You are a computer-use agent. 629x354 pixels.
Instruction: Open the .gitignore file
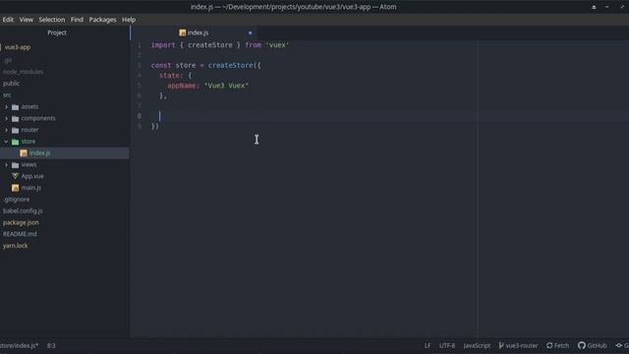[x=17, y=200]
